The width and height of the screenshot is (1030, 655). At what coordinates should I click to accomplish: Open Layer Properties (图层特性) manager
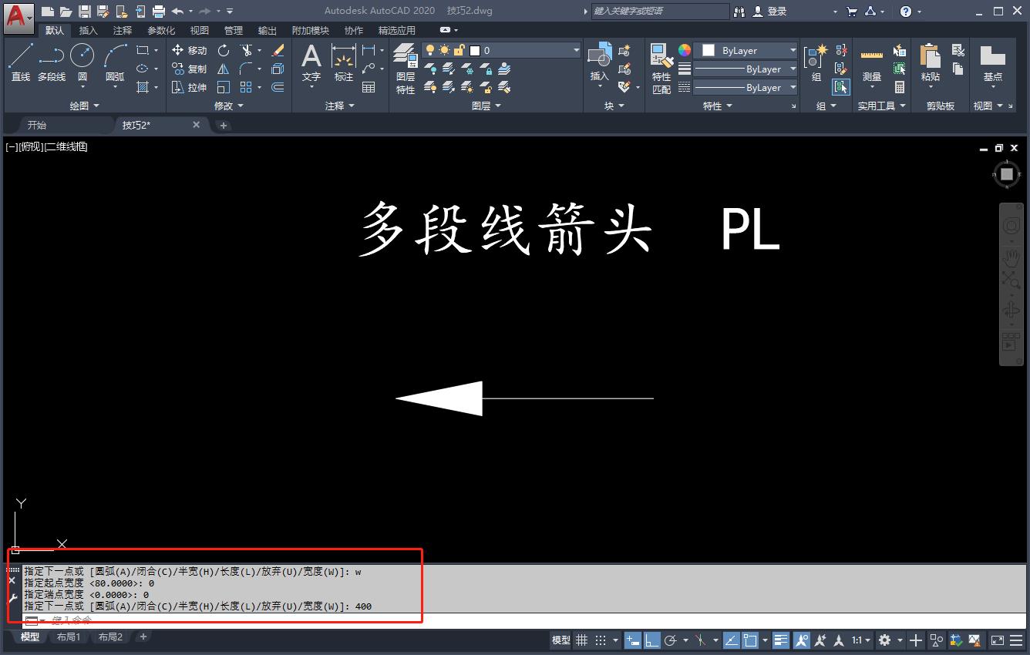[406, 69]
